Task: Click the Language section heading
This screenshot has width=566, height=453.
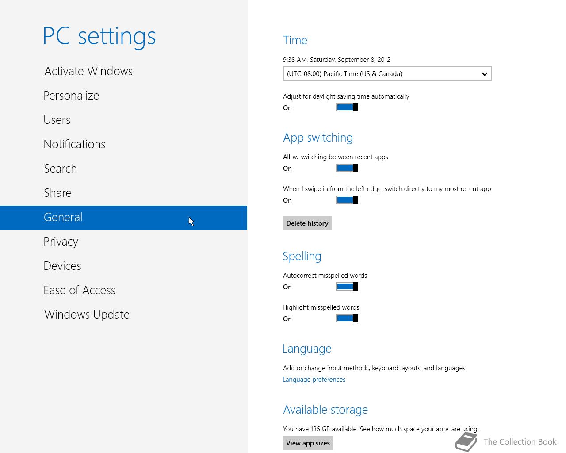Action: tap(307, 349)
